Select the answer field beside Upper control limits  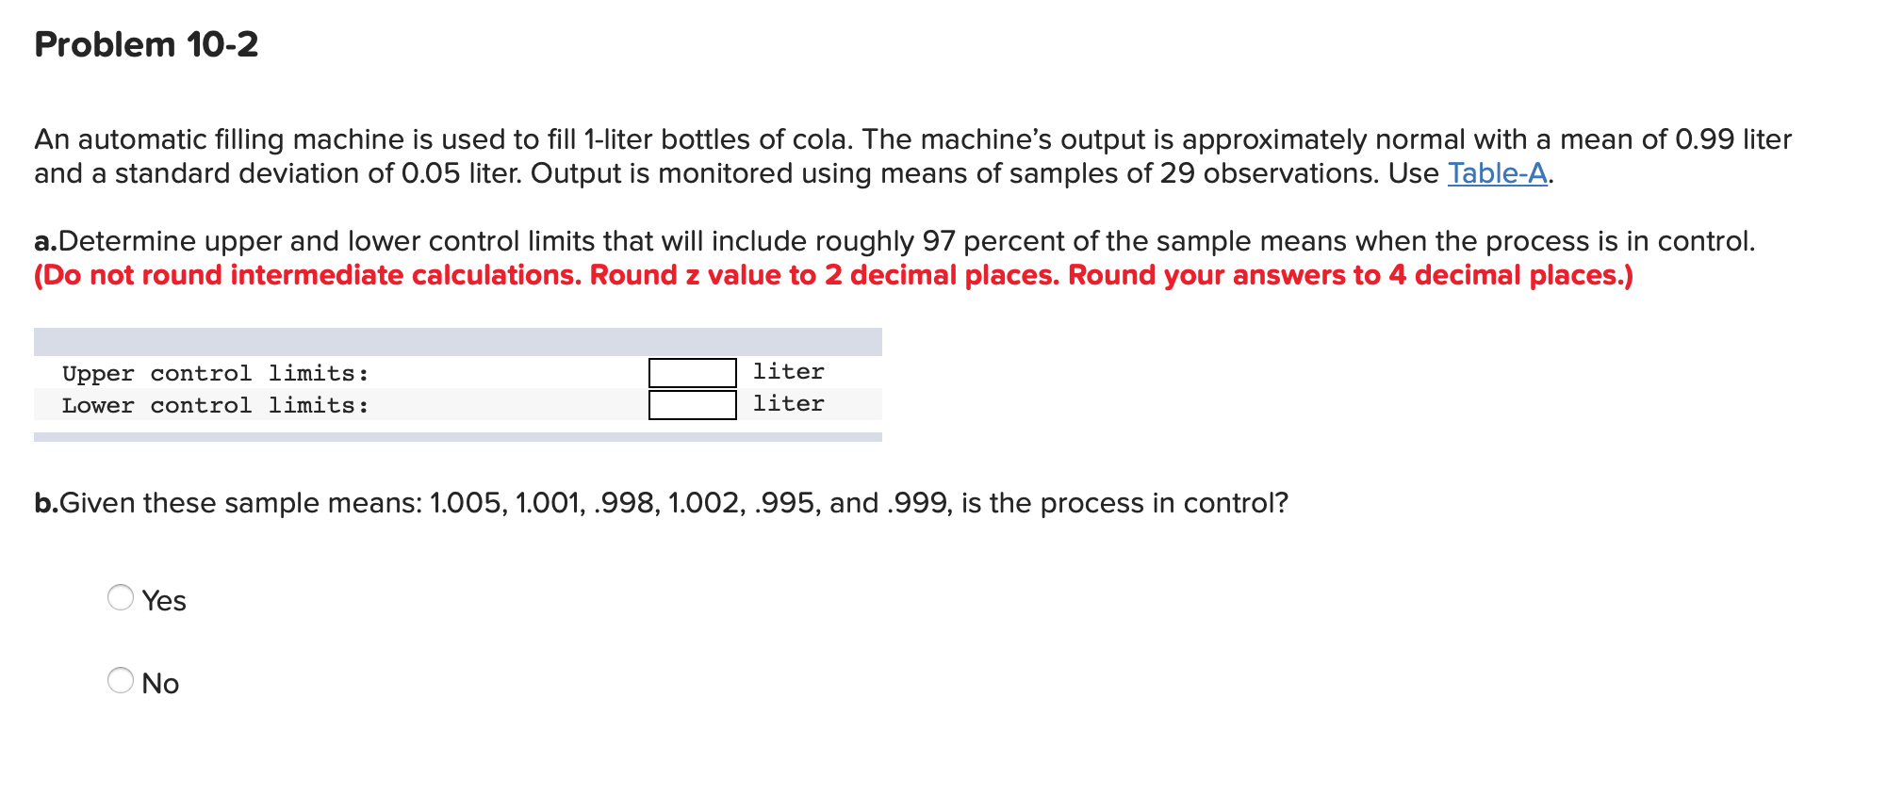693,371
